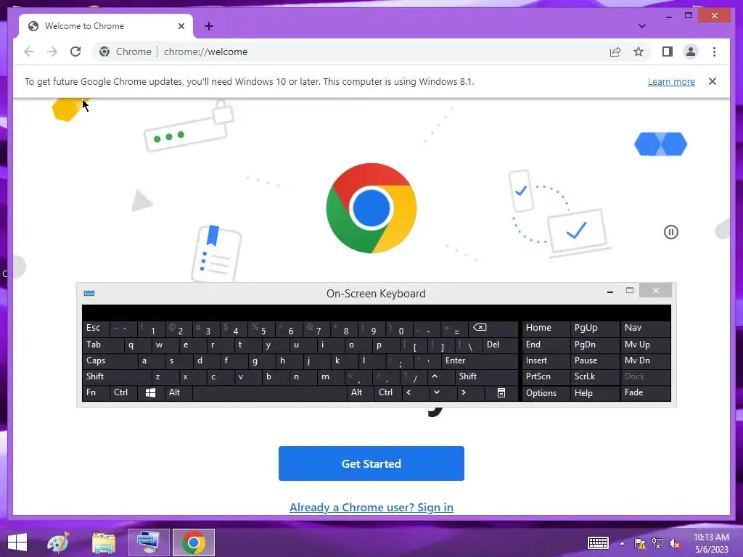Toggle the left Shift key on keyboard
The height and width of the screenshot is (557, 743).
[x=117, y=376]
